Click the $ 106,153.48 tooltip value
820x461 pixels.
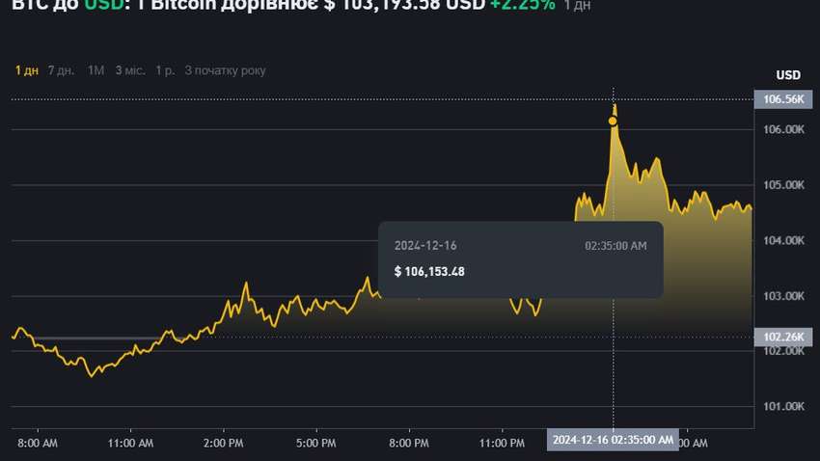coord(429,271)
